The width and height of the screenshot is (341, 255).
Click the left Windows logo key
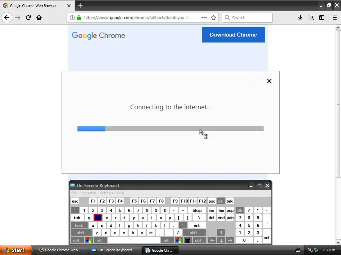point(89,240)
